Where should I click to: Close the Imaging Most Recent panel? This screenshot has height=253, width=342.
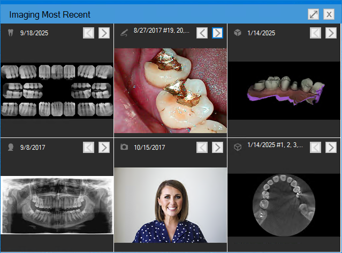coord(329,14)
